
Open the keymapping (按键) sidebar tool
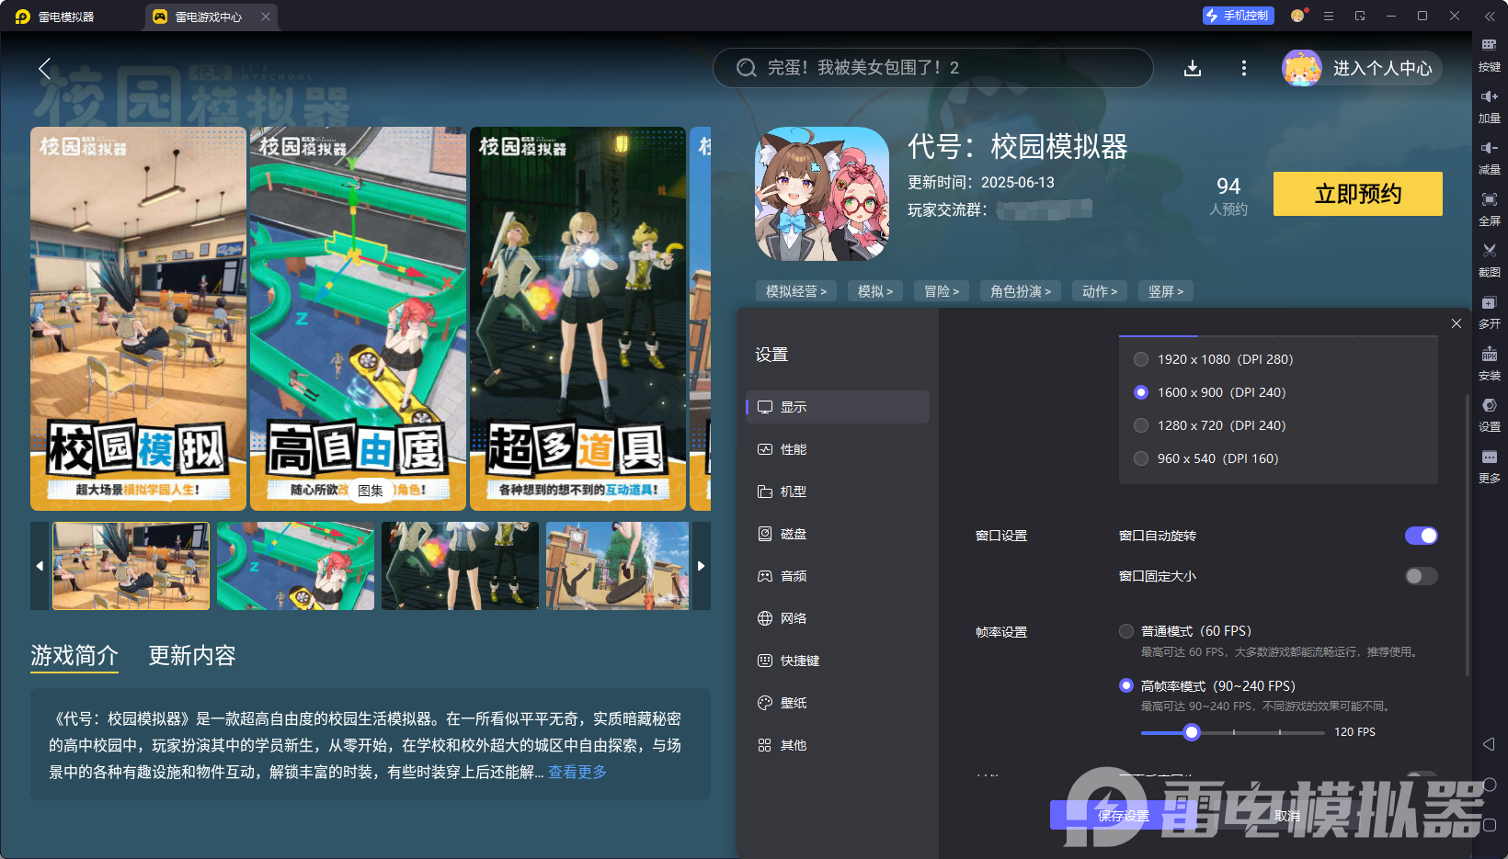click(x=1490, y=52)
